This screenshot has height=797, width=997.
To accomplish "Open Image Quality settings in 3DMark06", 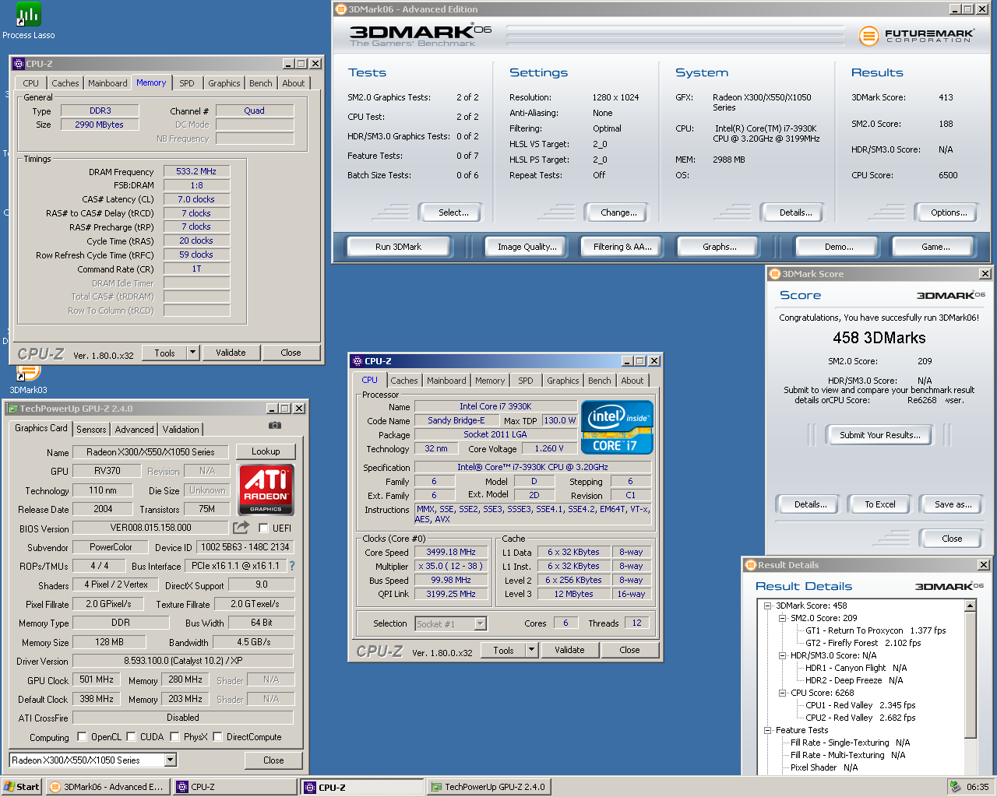I will tap(527, 247).
